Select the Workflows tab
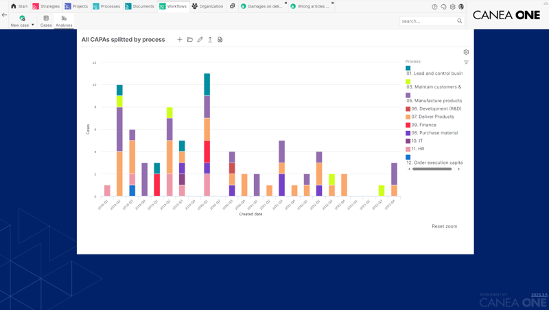 pos(174,6)
